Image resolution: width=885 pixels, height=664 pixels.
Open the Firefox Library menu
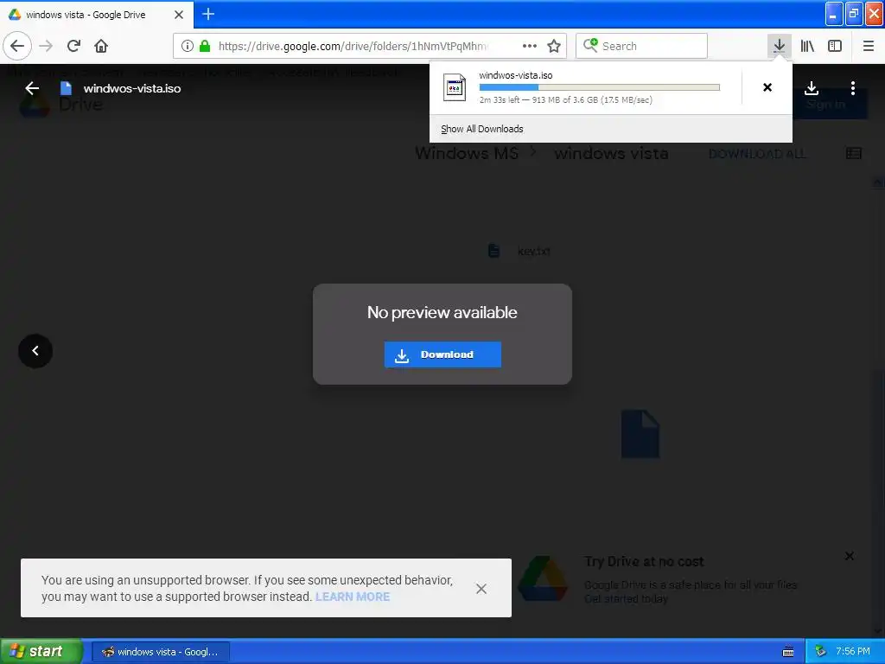click(807, 46)
